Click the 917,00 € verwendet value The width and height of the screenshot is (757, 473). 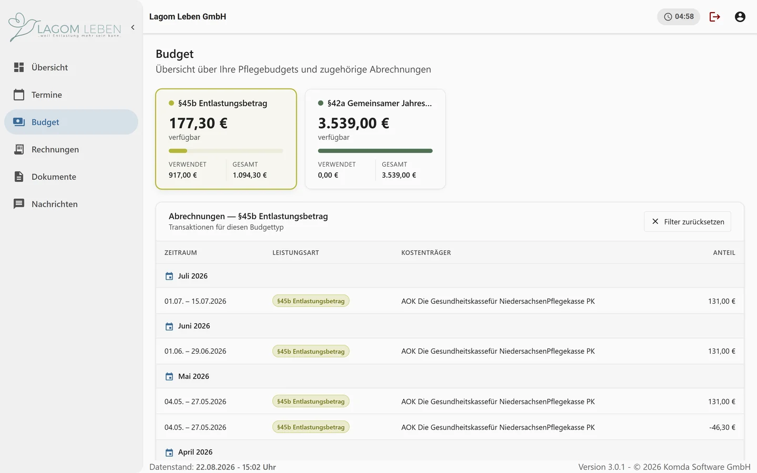183,175
